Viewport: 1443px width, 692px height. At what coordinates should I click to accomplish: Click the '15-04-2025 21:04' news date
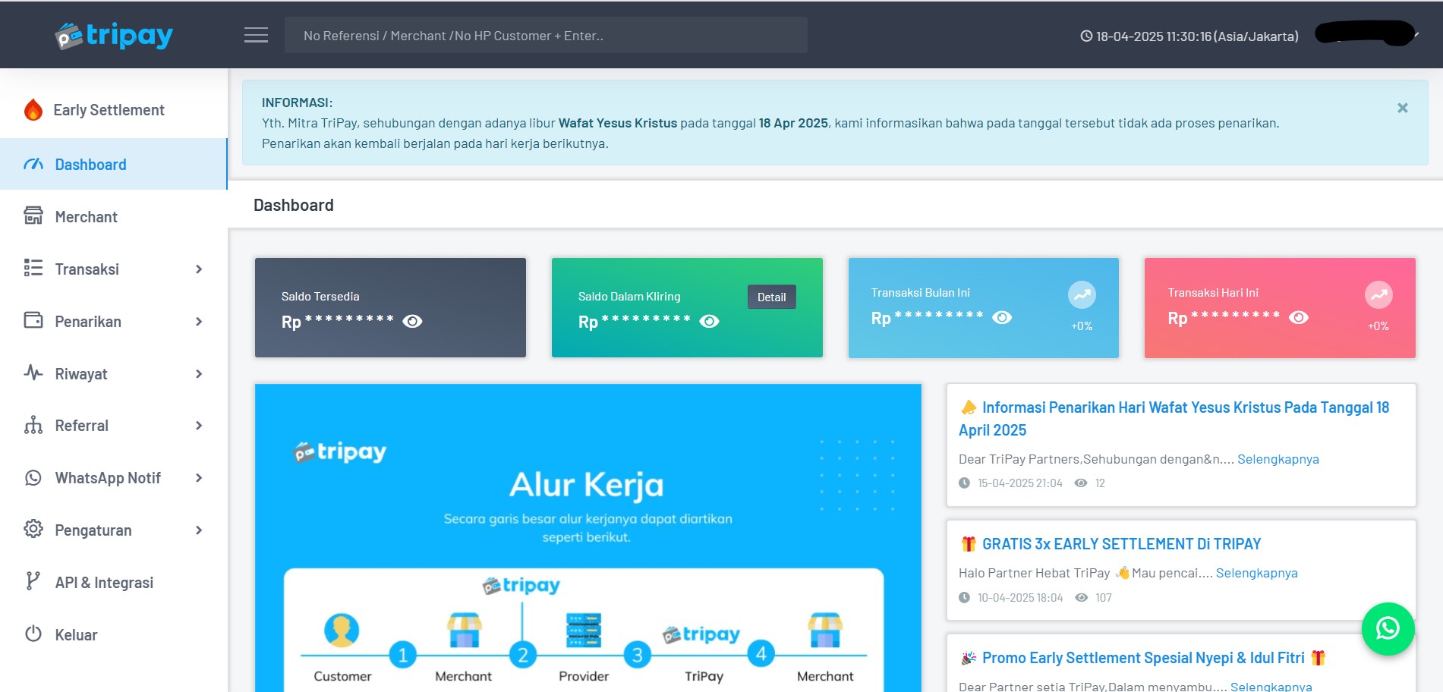pyautogui.click(x=1019, y=483)
